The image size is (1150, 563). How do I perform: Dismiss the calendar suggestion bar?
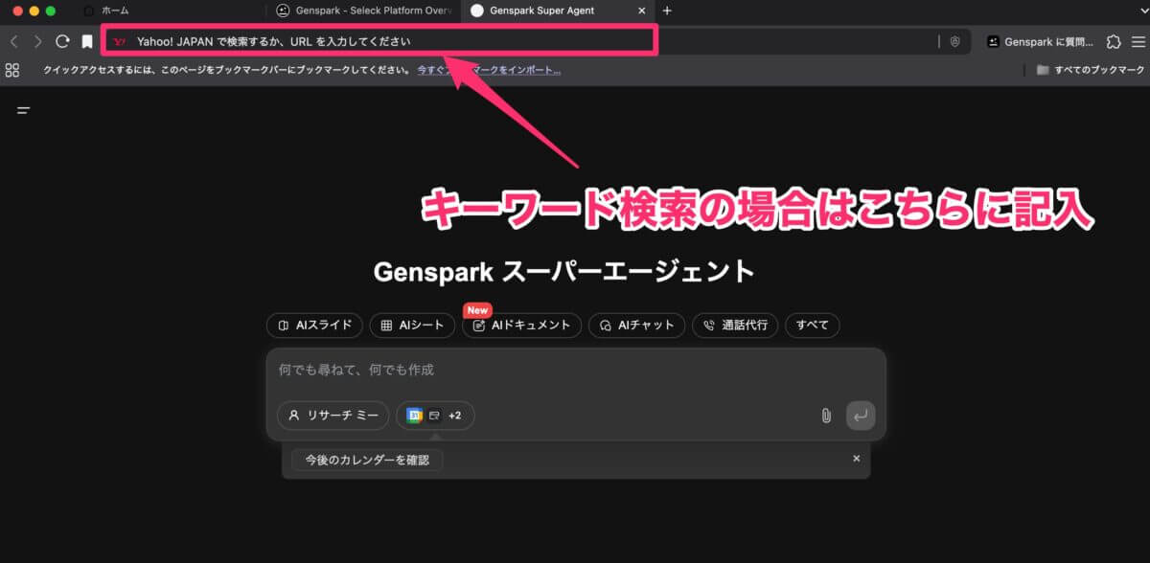(x=857, y=459)
